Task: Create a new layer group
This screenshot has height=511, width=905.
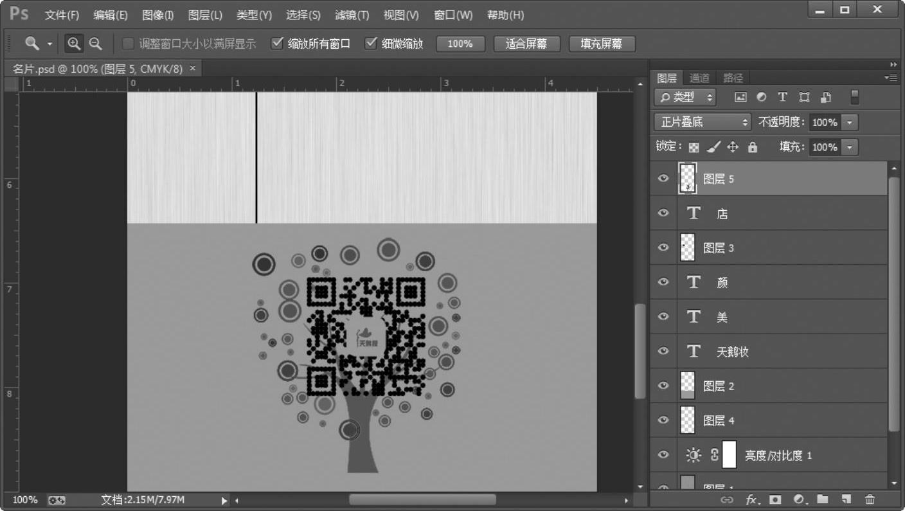Action: pyautogui.click(x=823, y=499)
